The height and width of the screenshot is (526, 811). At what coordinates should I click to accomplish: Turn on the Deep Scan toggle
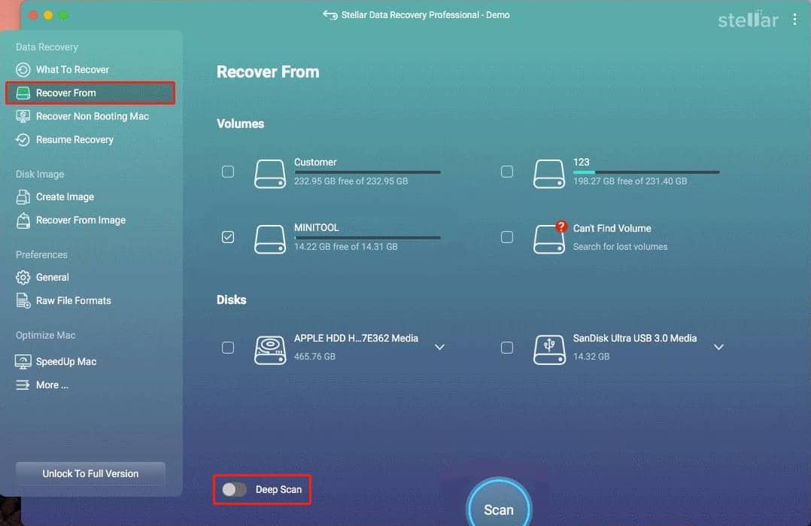pyautogui.click(x=234, y=489)
